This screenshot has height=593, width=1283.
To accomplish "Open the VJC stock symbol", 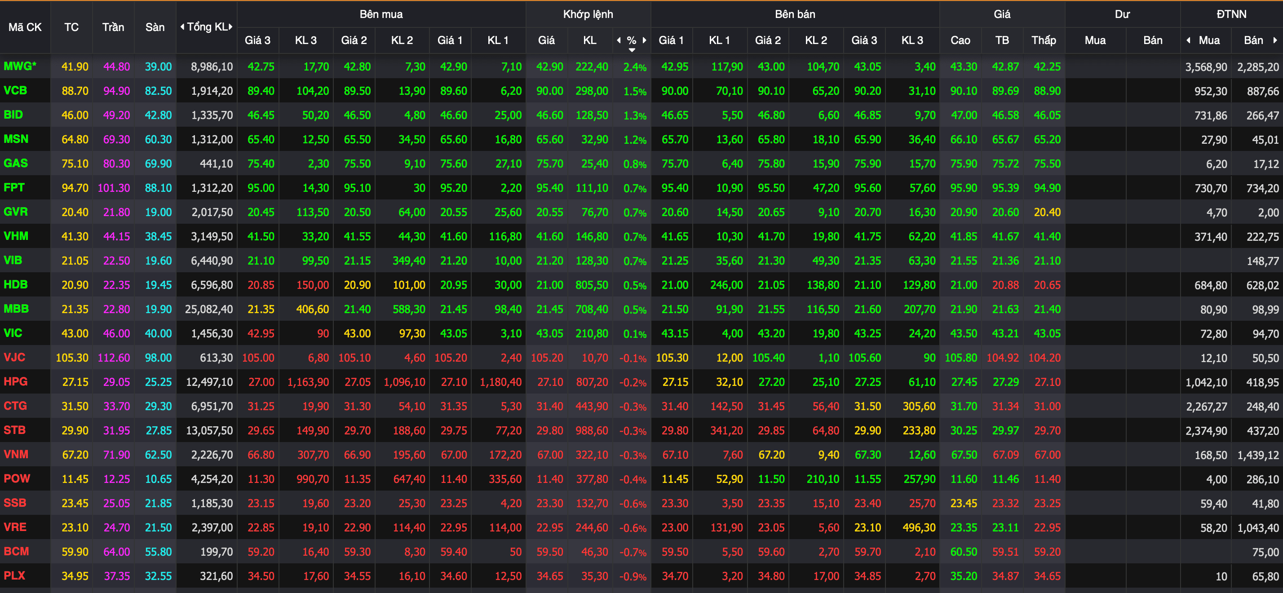I will pyautogui.click(x=14, y=358).
